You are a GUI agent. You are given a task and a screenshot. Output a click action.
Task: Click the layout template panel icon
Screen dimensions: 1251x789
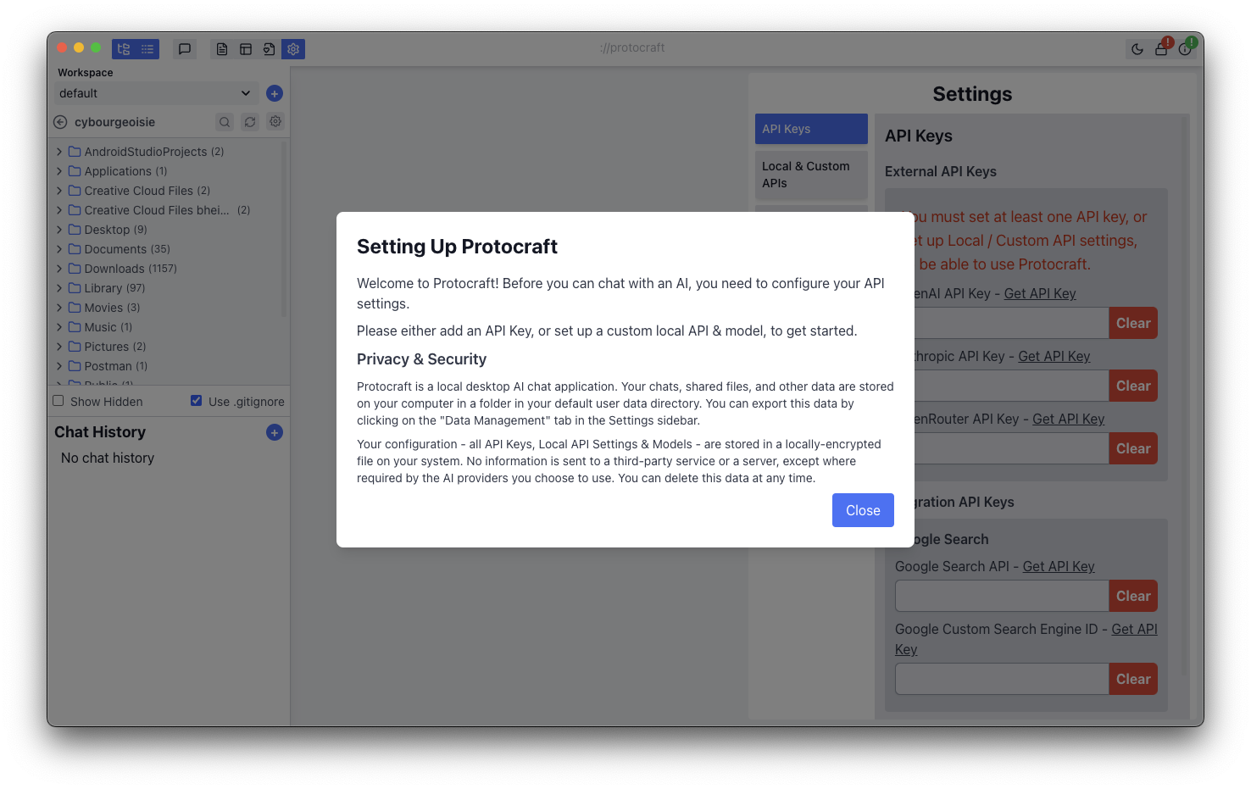coord(246,49)
